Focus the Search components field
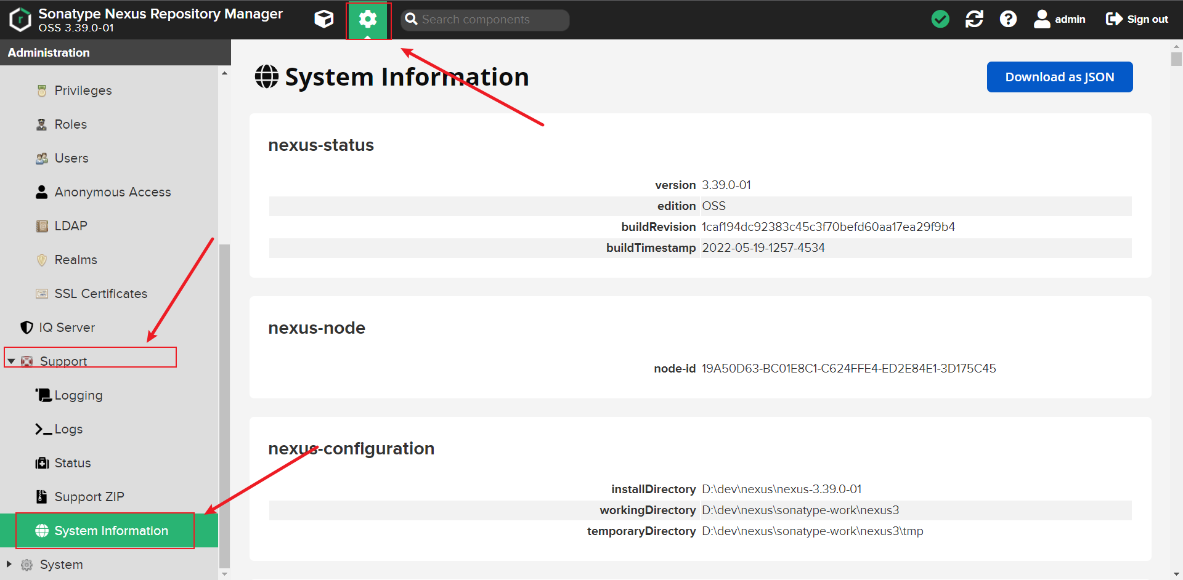Image resolution: width=1183 pixels, height=580 pixels. coord(485,20)
